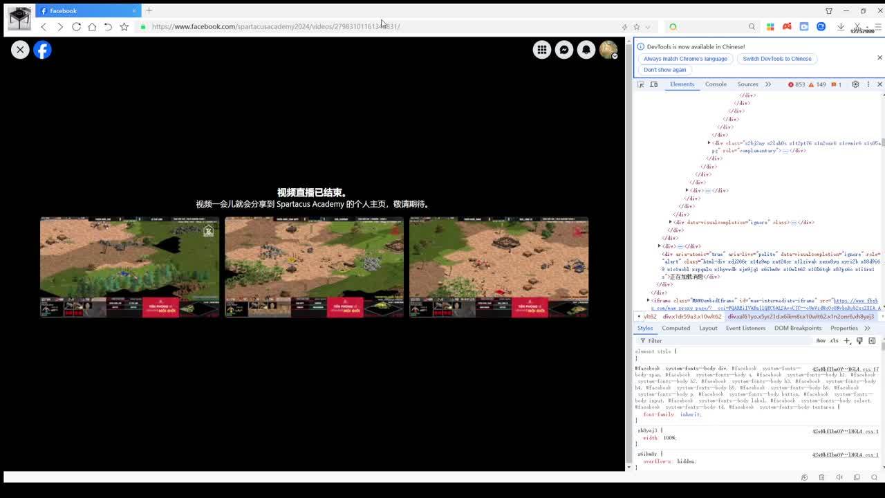This screenshot has height=498, width=885.
Task: Open the first suggested game video thumbnail
Action: click(x=129, y=267)
